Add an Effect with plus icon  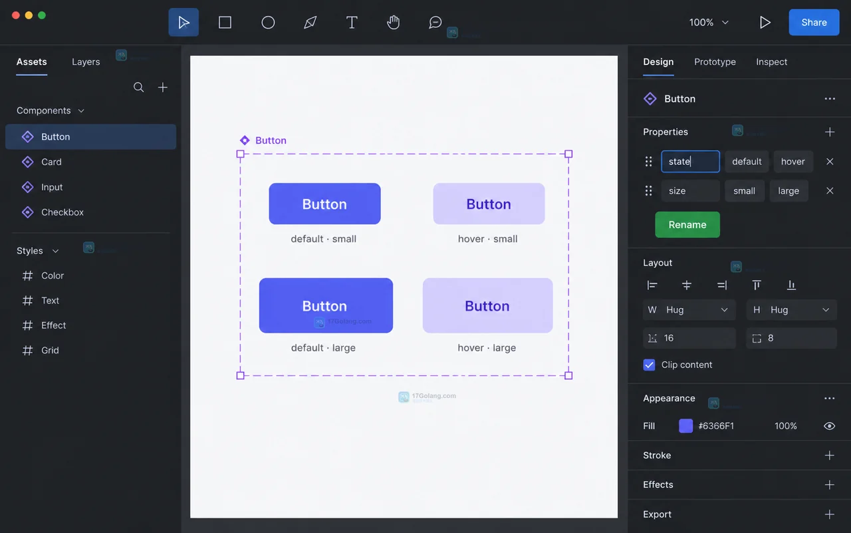pos(830,484)
